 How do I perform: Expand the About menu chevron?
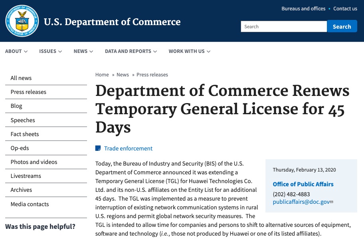pyautogui.click(x=26, y=51)
